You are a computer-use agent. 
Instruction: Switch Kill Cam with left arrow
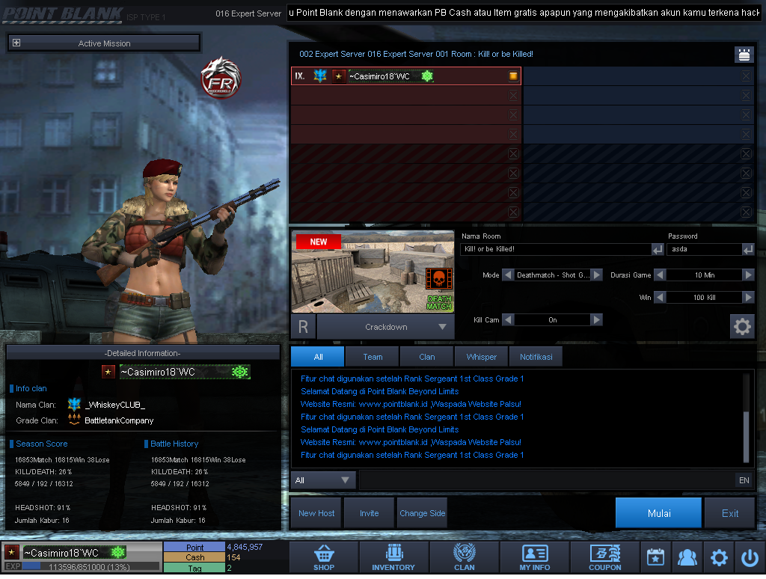tap(508, 319)
